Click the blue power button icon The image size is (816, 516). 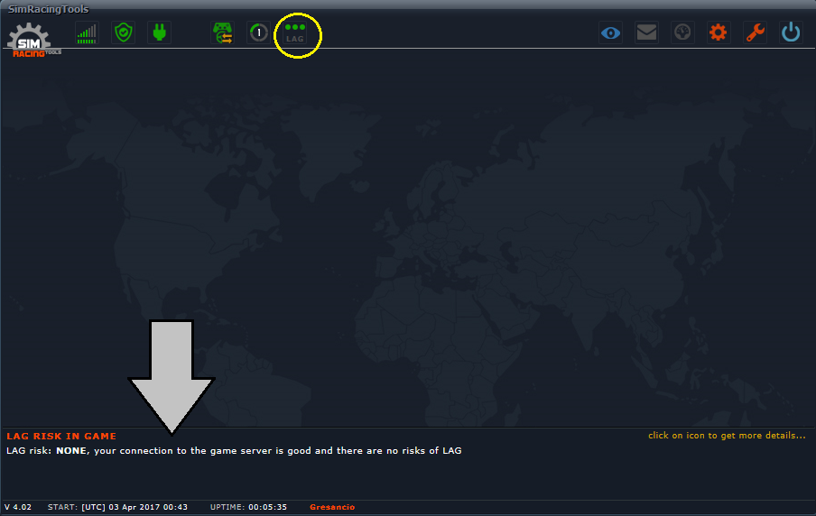click(791, 32)
